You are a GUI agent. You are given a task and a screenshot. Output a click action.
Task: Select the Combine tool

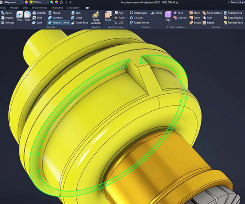(x=55, y=18)
